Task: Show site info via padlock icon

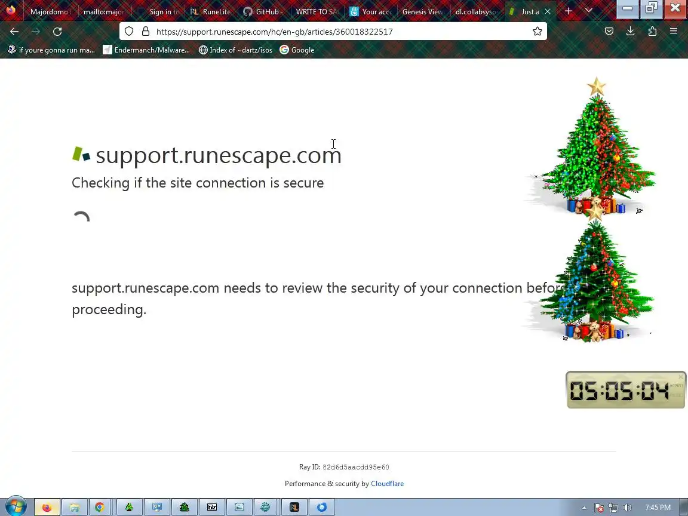Action: (x=146, y=31)
